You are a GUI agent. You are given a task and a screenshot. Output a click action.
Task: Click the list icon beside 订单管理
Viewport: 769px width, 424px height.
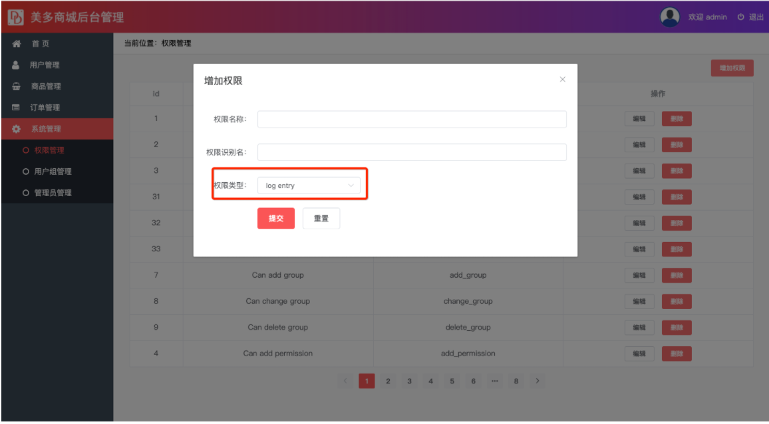(16, 108)
